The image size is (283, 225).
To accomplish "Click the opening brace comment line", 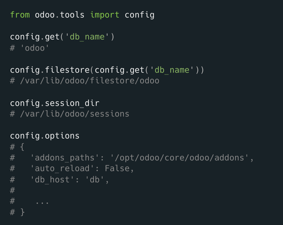I will pyautogui.click(x=17, y=147).
